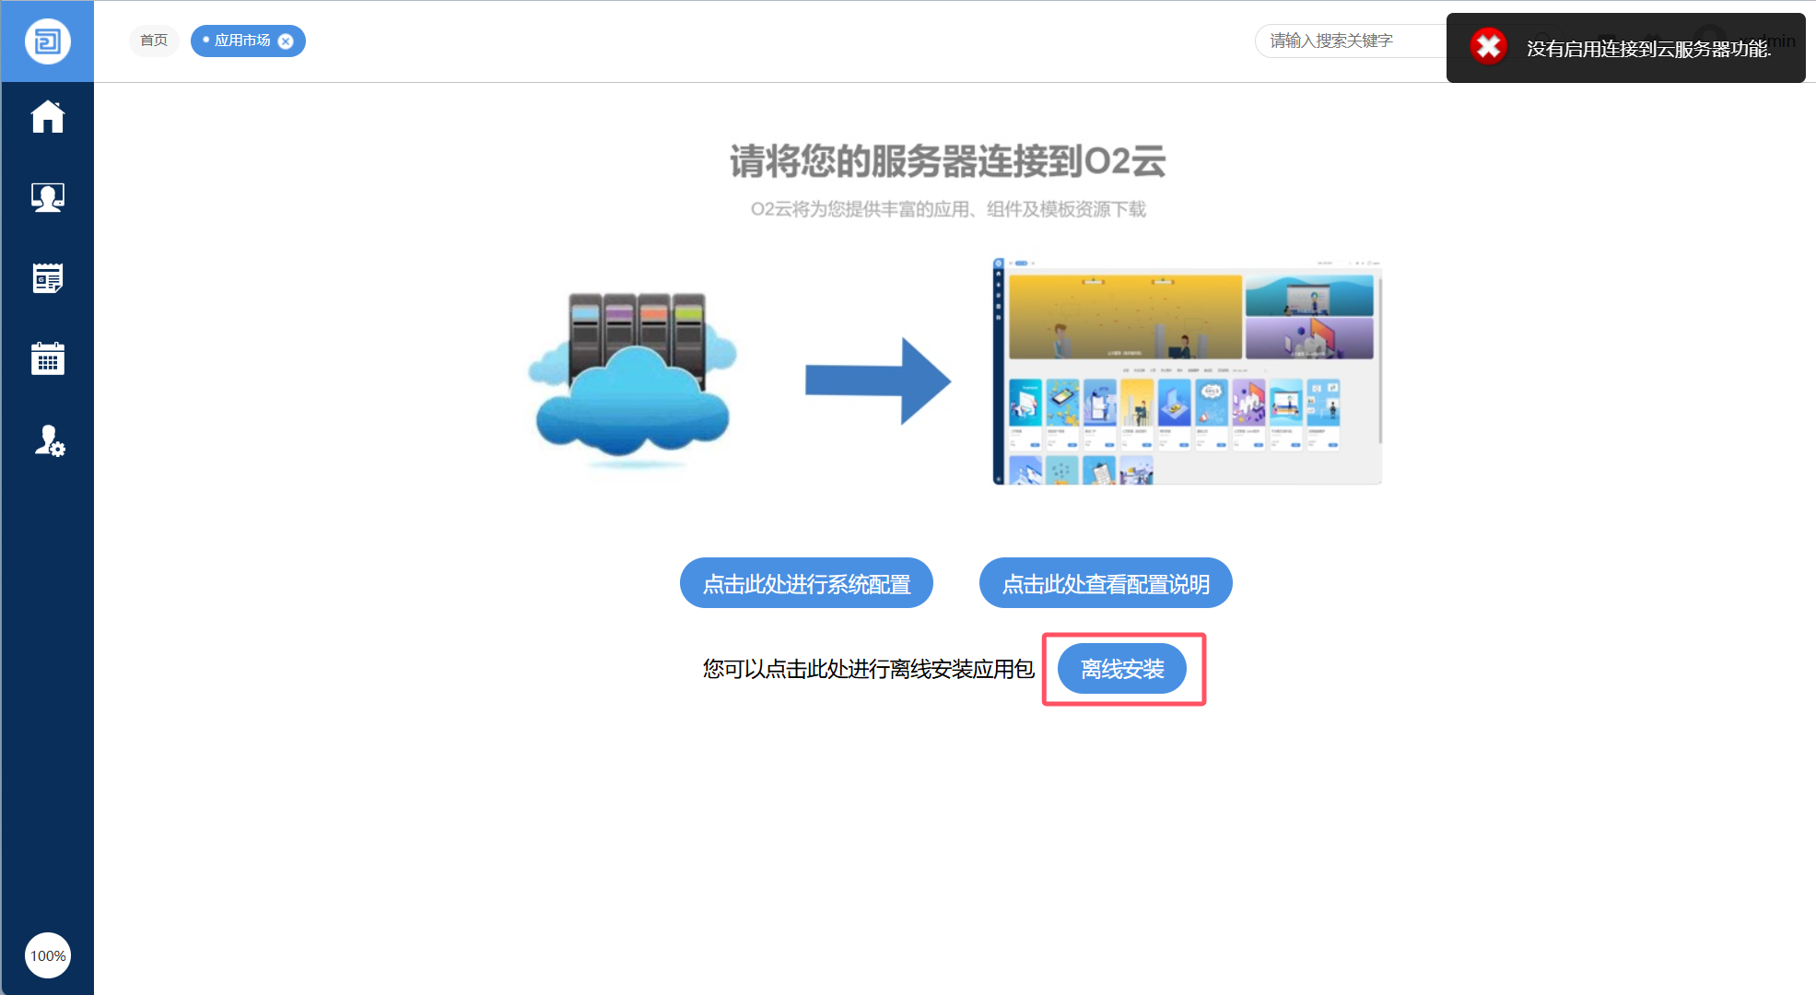Click the O2OA logo icon

click(47, 41)
